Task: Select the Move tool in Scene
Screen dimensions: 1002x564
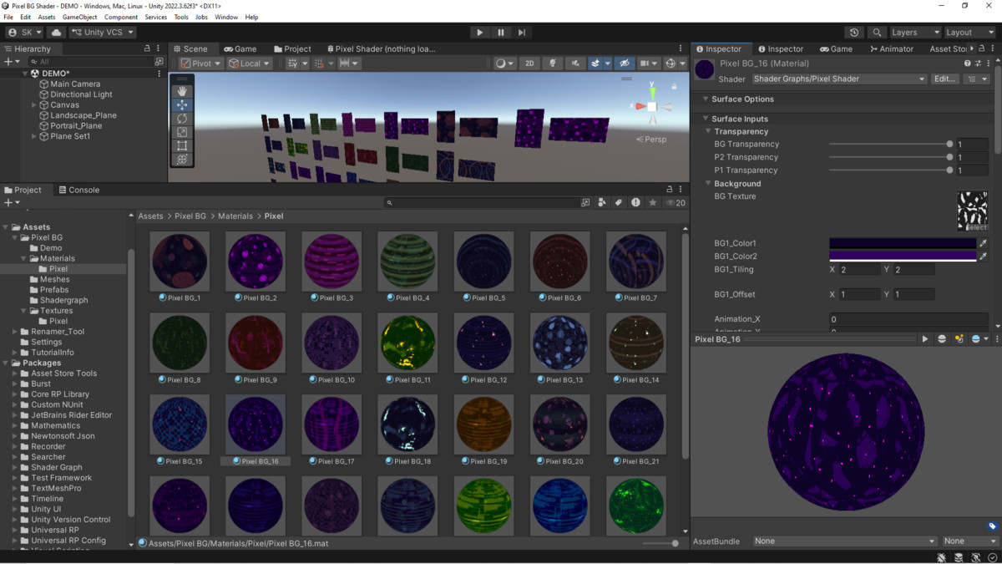Action: pyautogui.click(x=182, y=105)
